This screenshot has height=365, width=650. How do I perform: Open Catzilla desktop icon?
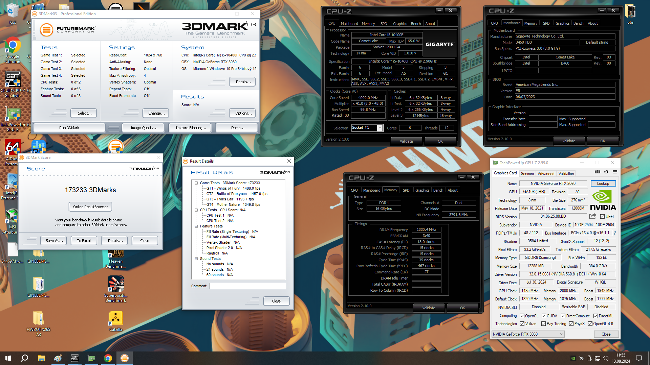(x=116, y=321)
